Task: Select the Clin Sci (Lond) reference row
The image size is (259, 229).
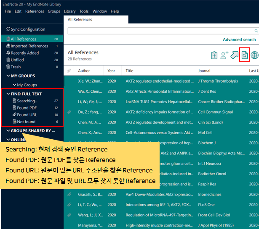Action: 161,122
